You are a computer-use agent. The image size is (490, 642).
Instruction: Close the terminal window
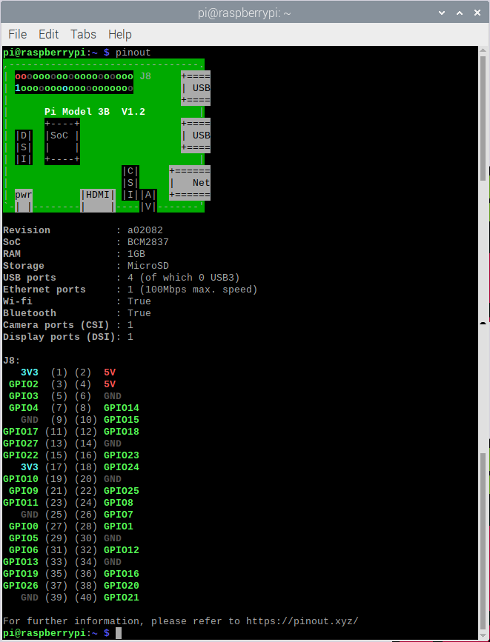tap(477, 13)
